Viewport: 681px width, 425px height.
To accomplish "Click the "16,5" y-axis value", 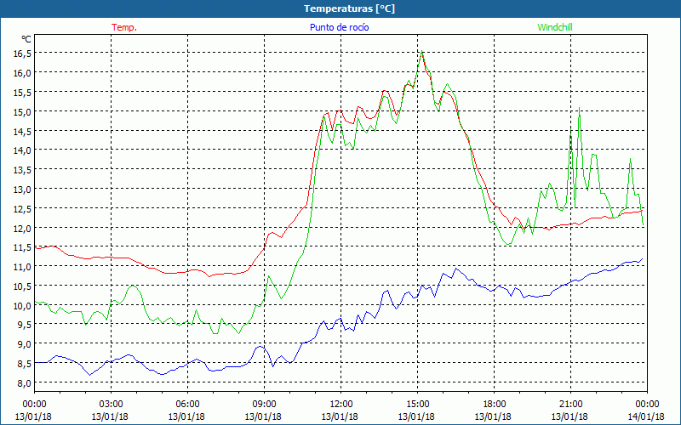I will [23, 54].
